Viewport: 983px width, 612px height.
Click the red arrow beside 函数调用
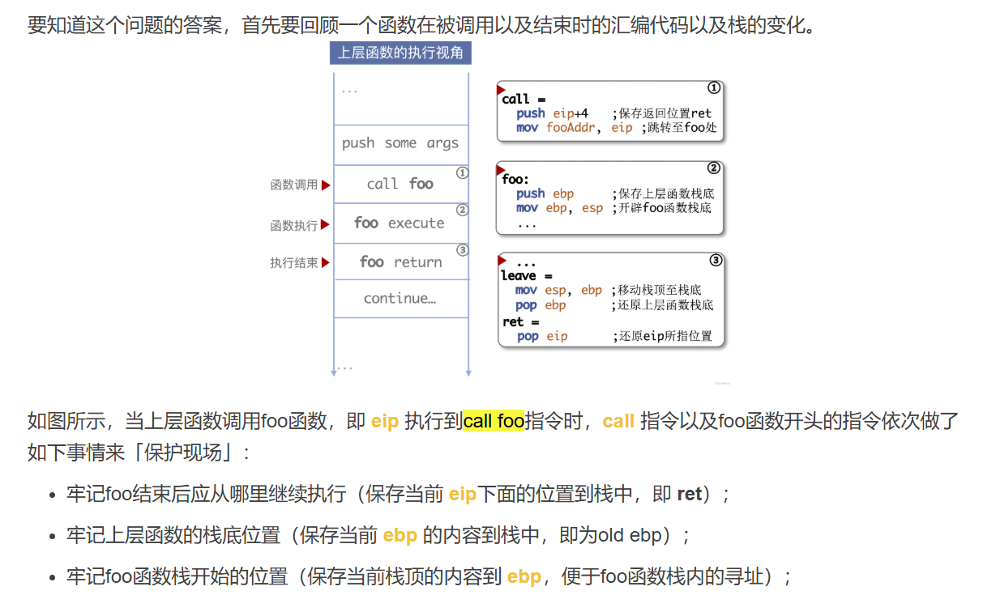point(326,185)
